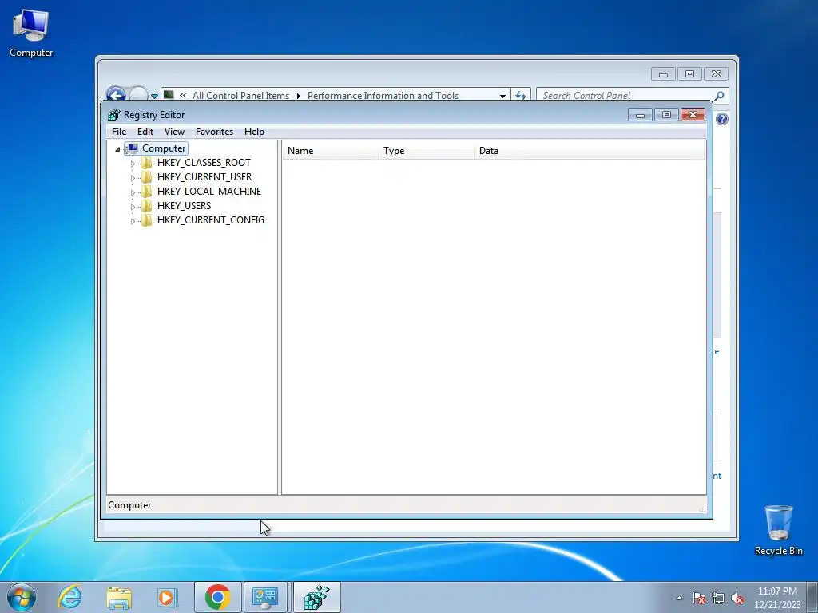
Task: Open the network status tray icon
Action: (718, 598)
